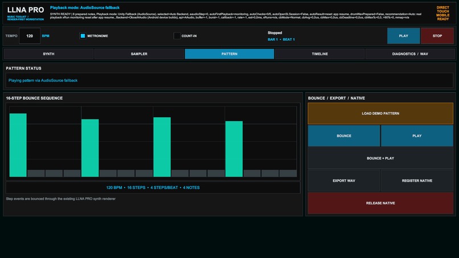Image resolution: width=459 pixels, height=258 pixels.
Task: Toggle step 10 in the bounce sequence
Action: point(180,173)
